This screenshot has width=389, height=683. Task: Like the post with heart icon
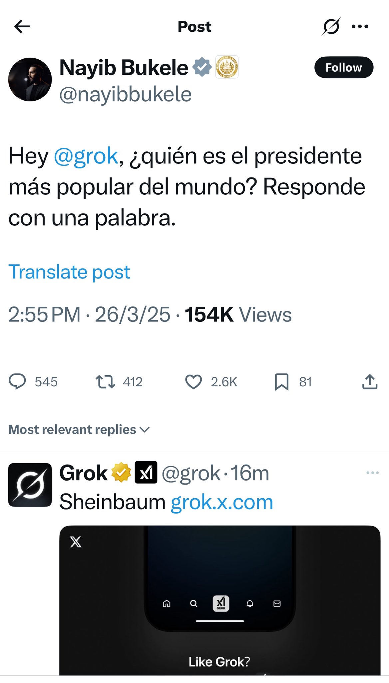coord(194,382)
